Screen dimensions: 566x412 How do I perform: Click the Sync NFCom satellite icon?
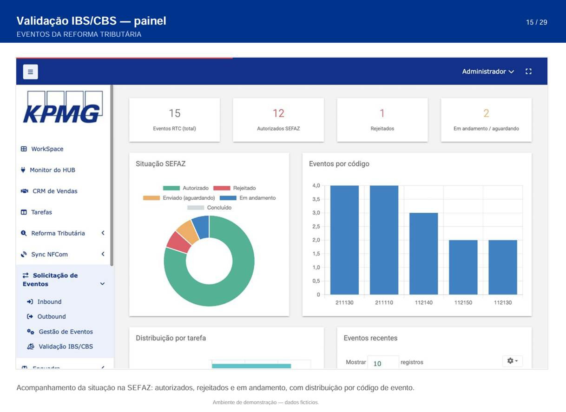[24, 255]
